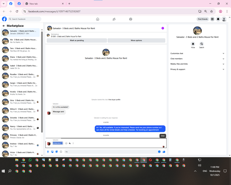Expand the Customize chat section

point(197,54)
